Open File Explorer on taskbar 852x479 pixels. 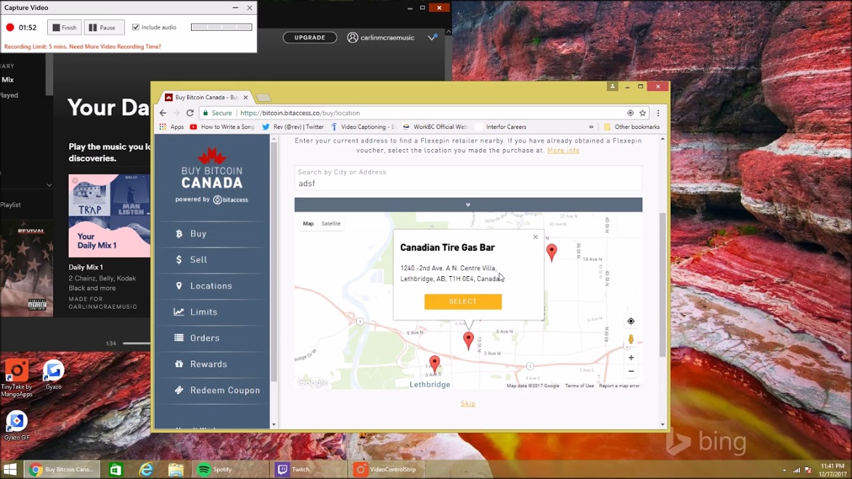[176, 470]
